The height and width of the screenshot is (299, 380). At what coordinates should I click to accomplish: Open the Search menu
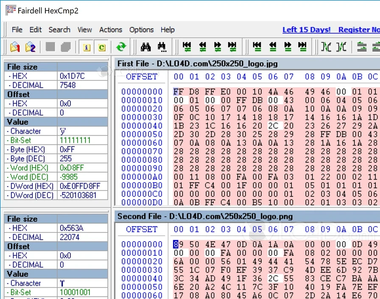point(59,30)
